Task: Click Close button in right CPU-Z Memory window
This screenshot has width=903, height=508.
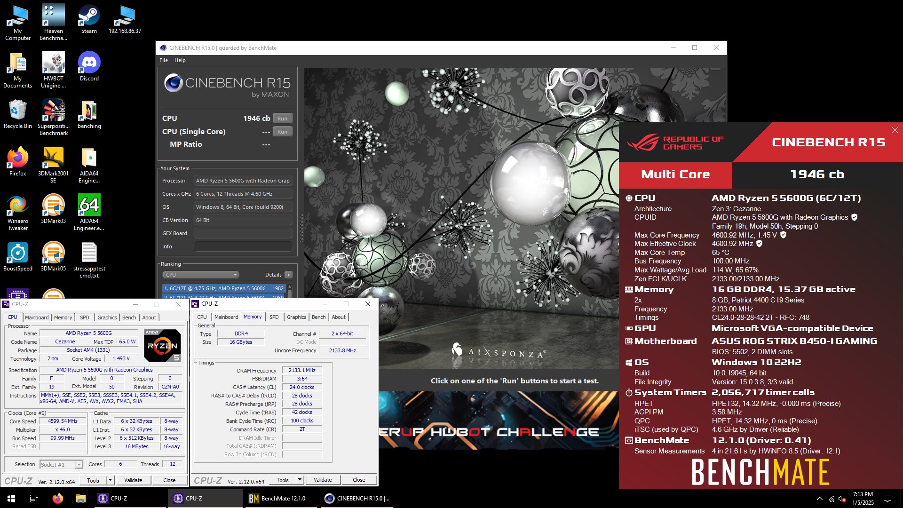Action: (x=359, y=480)
